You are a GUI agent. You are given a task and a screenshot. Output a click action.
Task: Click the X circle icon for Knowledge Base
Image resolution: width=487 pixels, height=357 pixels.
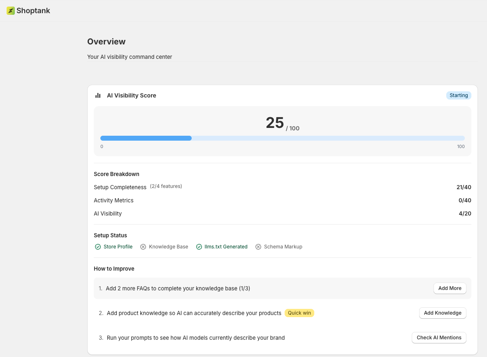tap(143, 247)
